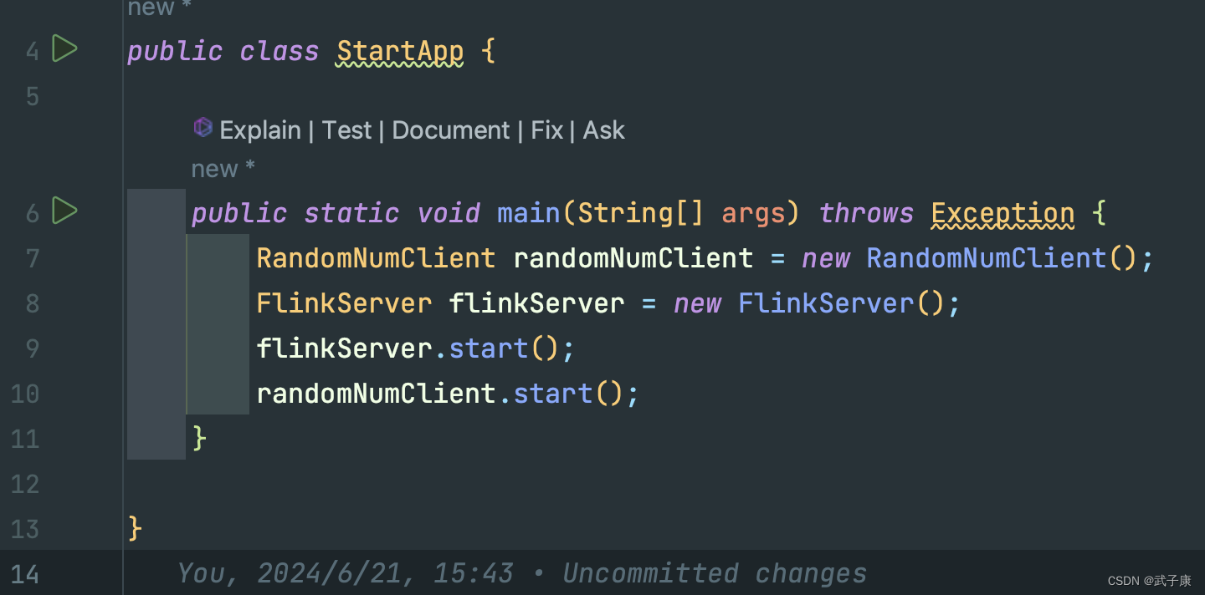Click the 'Explain' code lens action
The width and height of the screenshot is (1205, 595).
259,130
